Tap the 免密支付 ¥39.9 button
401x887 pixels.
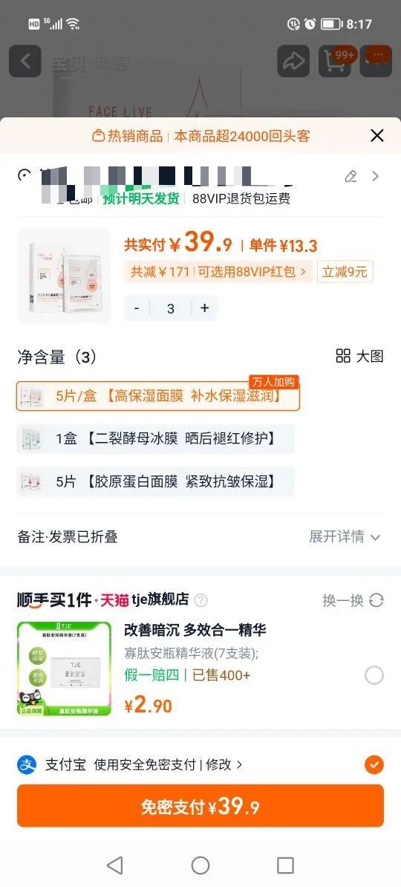200,806
